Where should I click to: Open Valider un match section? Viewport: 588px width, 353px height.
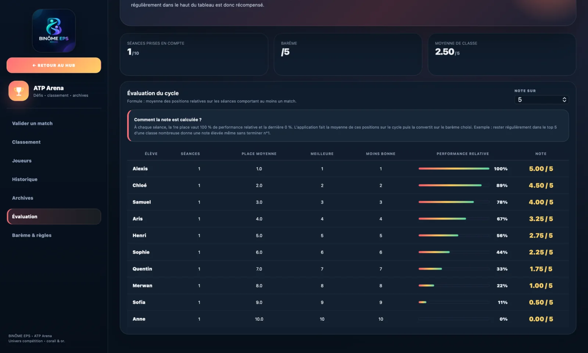tap(32, 123)
